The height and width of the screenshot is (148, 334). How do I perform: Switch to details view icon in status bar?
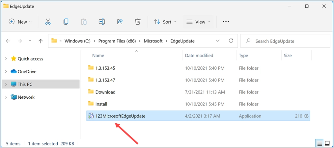click(x=320, y=143)
